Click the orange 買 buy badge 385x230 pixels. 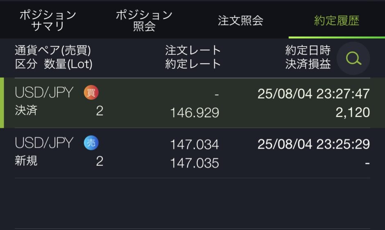tap(91, 92)
